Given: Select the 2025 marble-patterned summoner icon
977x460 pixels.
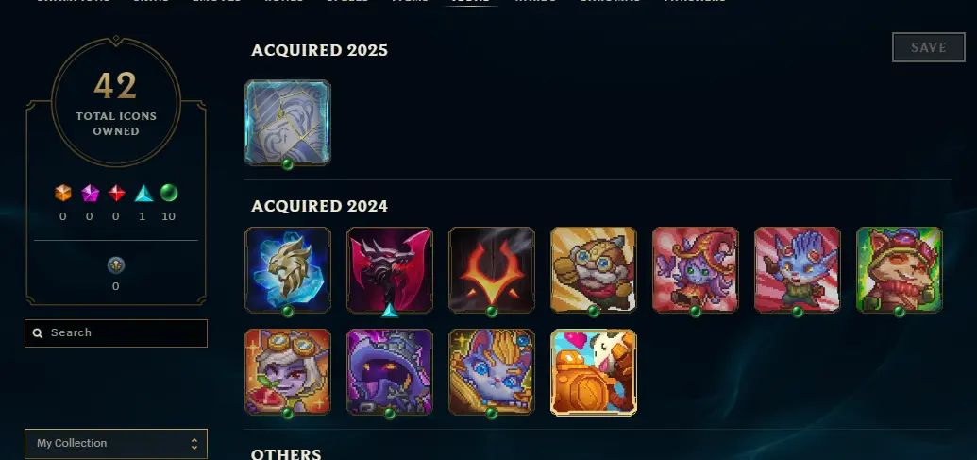Looking at the screenshot, I should (287, 122).
